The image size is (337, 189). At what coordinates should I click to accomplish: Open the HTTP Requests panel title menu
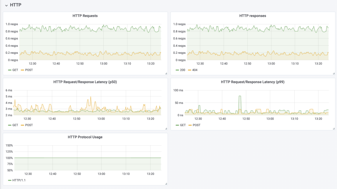(x=85, y=16)
